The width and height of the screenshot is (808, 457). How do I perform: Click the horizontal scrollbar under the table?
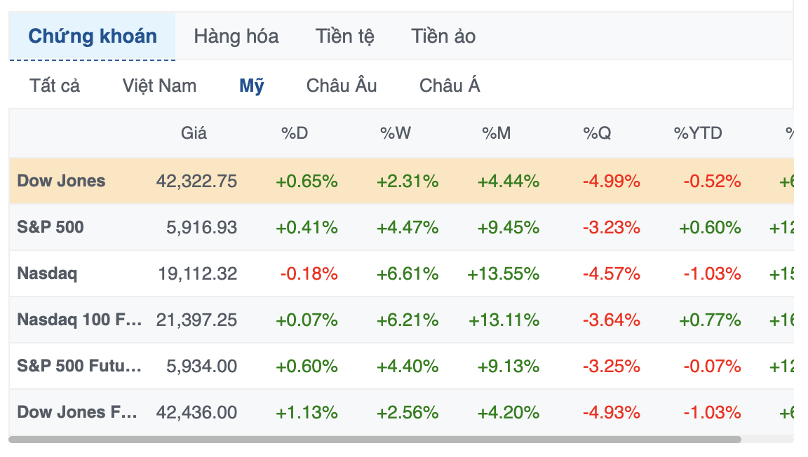375,439
